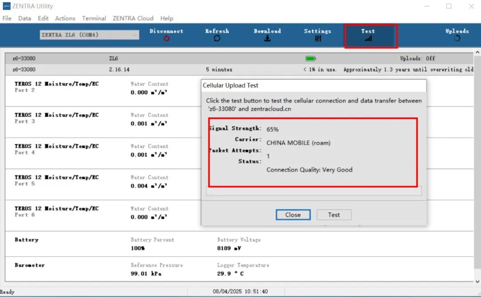Click the Refresh circular arrow icon
The height and width of the screenshot is (297, 481).
tap(217, 39)
